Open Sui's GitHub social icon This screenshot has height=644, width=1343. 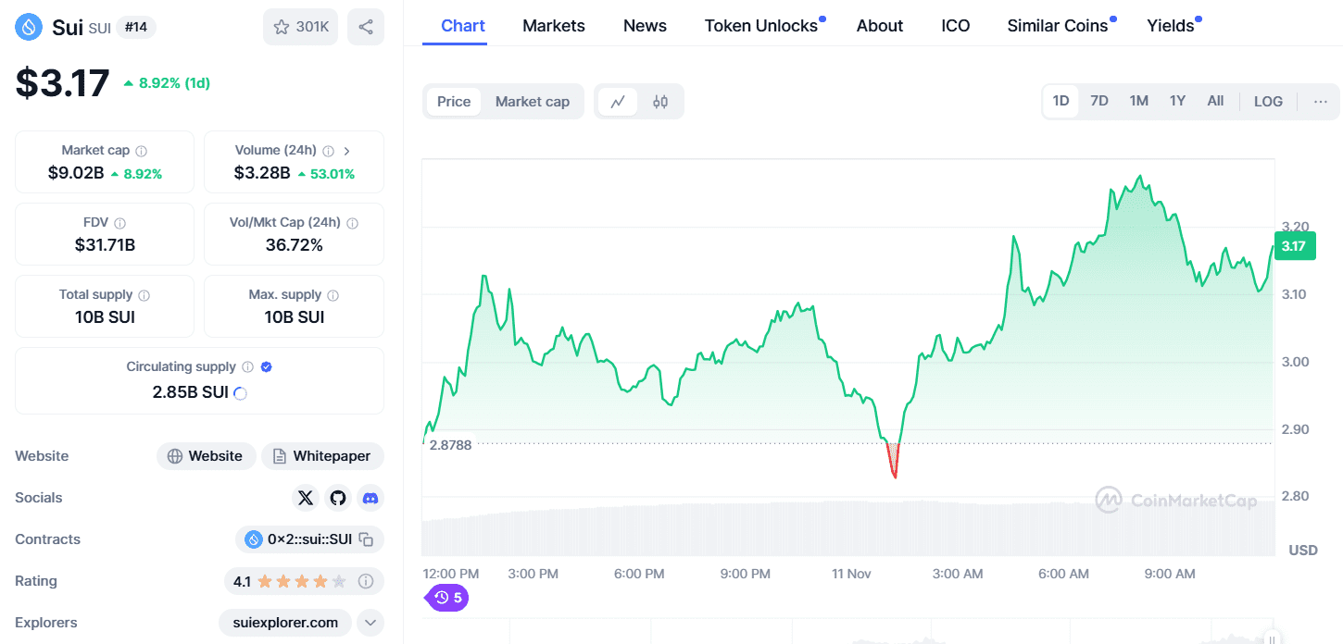[338, 498]
